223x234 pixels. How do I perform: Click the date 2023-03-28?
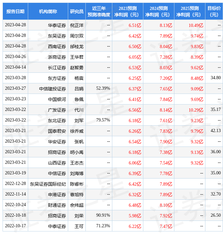tap(15, 78)
